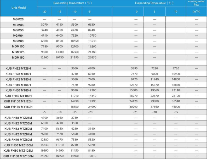The height and width of the screenshot is (159, 207).
Task: Click the (m³/h) unit label
Action: 196,12
